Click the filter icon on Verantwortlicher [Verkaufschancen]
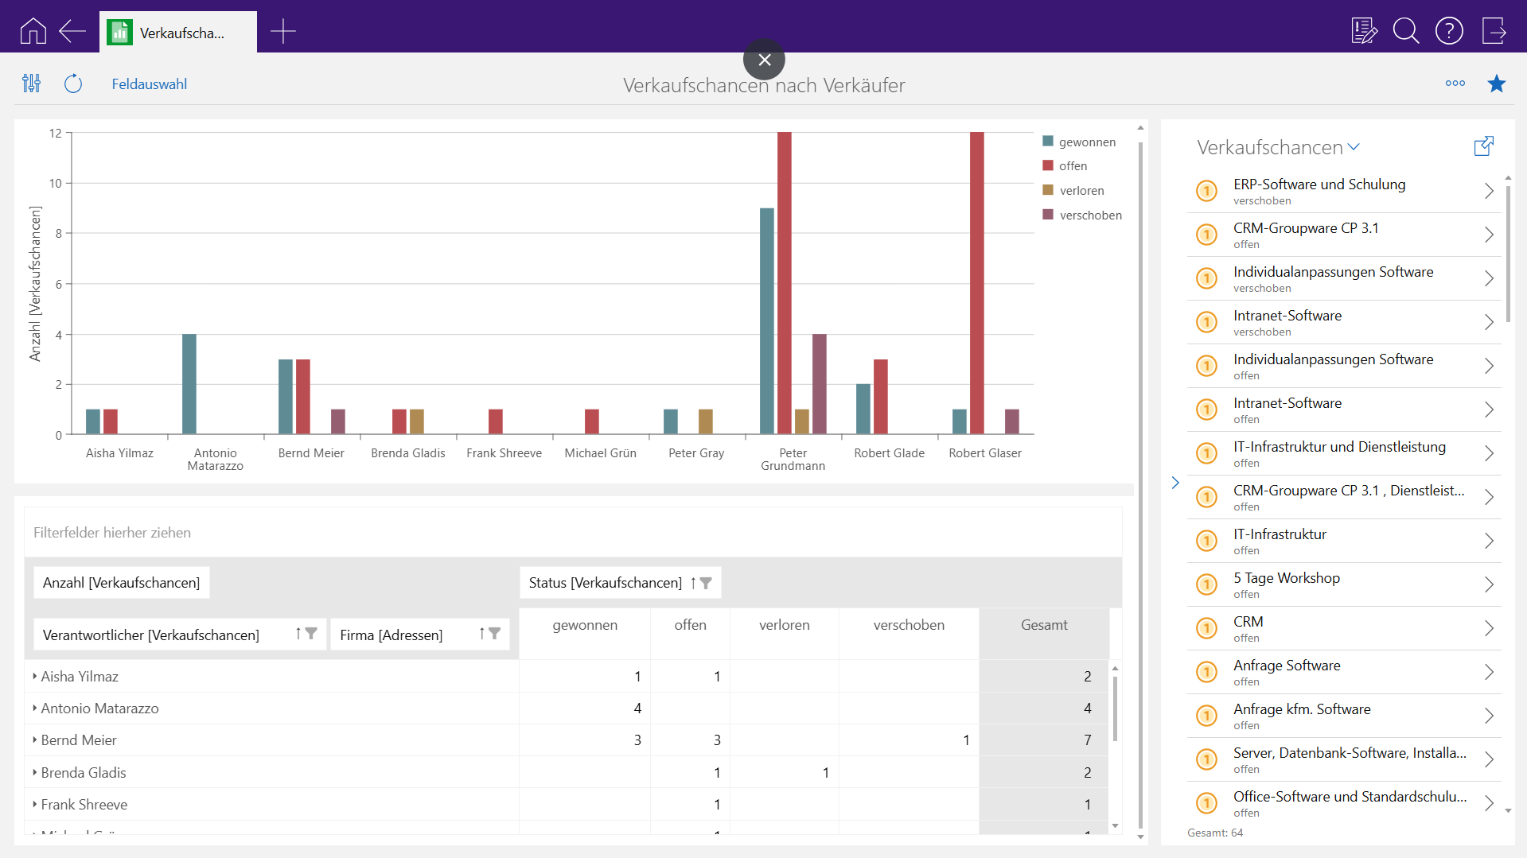 tap(311, 634)
